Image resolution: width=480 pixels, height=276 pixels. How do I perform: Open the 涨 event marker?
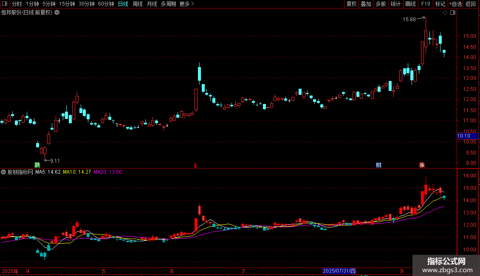(x=422, y=165)
